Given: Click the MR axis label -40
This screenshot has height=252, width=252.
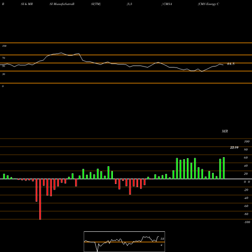Looking at the screenshot, I should (246, 198).
